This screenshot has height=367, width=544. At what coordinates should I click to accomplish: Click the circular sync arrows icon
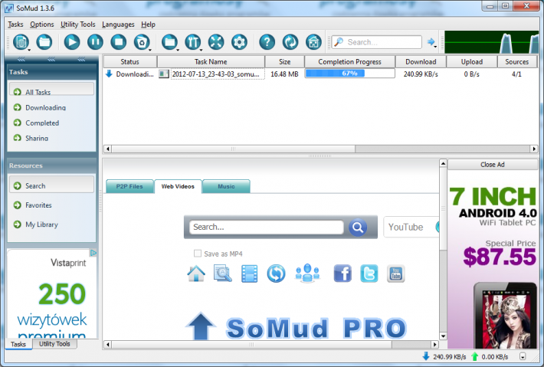[276, 274]
